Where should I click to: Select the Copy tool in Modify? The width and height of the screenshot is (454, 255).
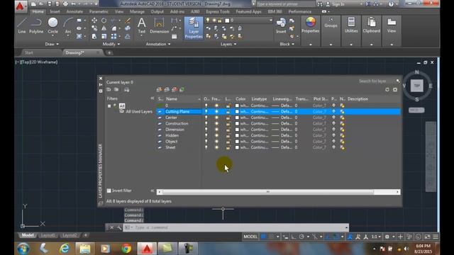coord(94,28)
